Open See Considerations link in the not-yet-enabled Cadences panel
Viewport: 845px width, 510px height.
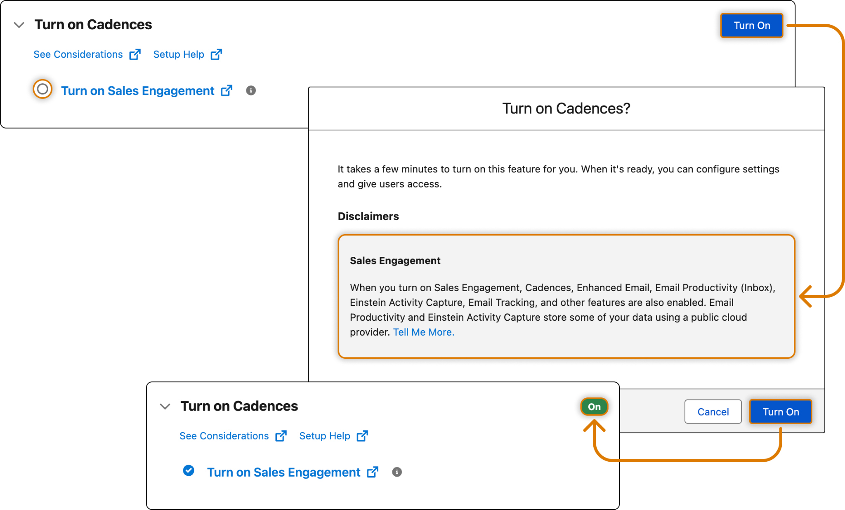(78, 54)
